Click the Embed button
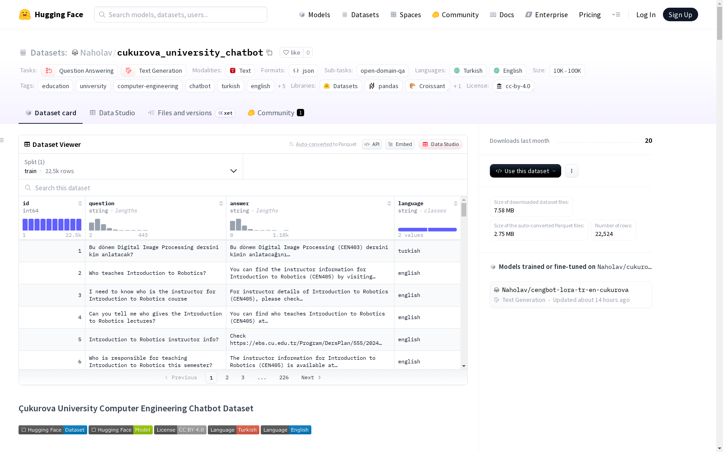The width and height of the screenshot is (723, 452). (x=400, y=144)
